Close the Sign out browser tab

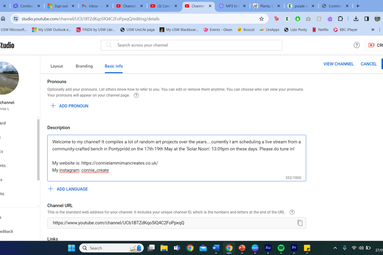[73, 6]
